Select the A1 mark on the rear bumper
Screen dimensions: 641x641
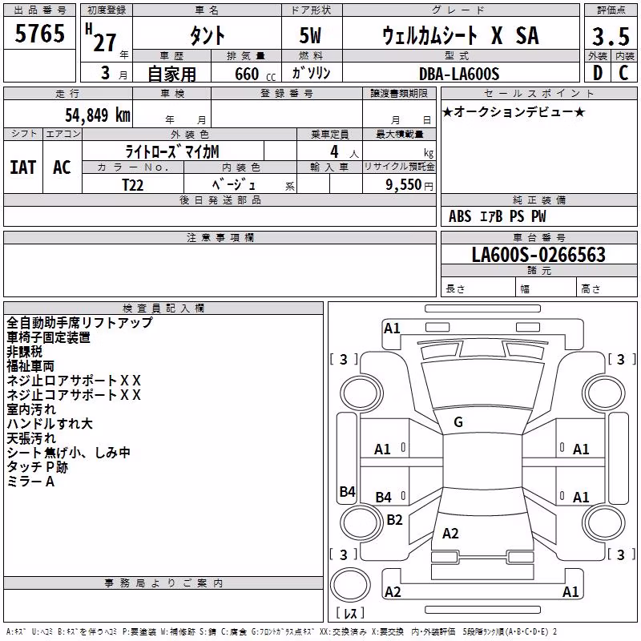pos(570,591)
